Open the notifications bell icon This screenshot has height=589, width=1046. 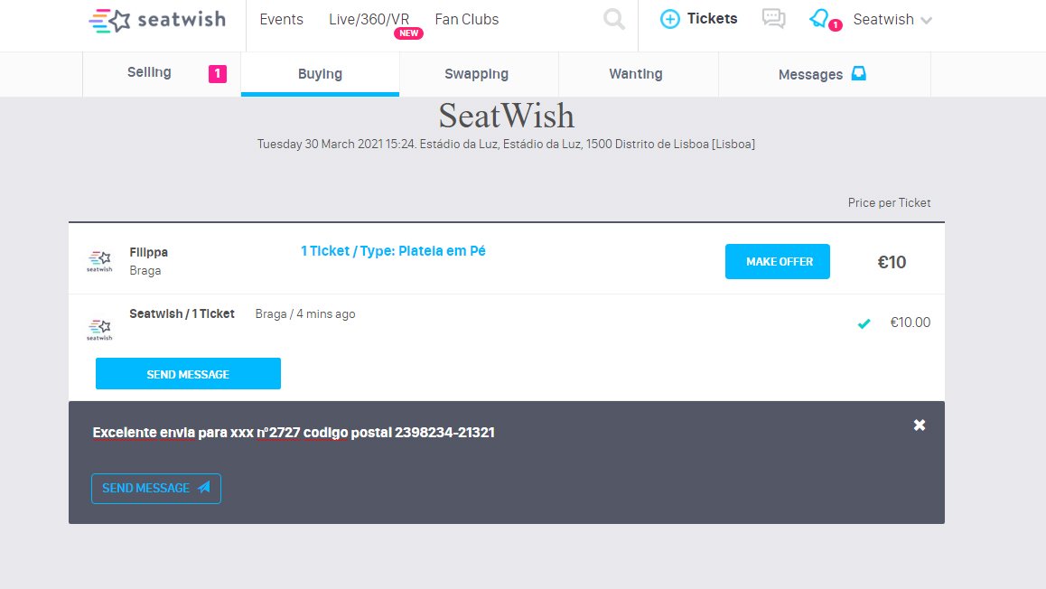pyautogui.click(x=820, y=19)
